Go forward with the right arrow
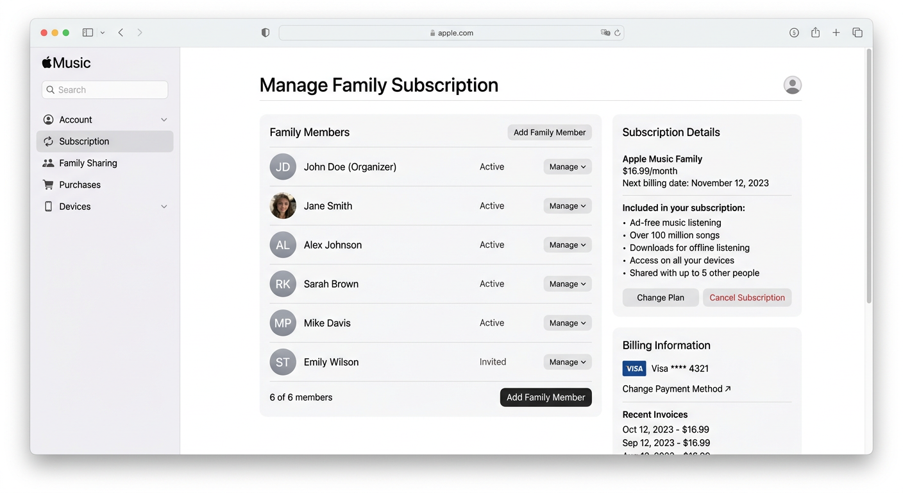 pos(140,33)
